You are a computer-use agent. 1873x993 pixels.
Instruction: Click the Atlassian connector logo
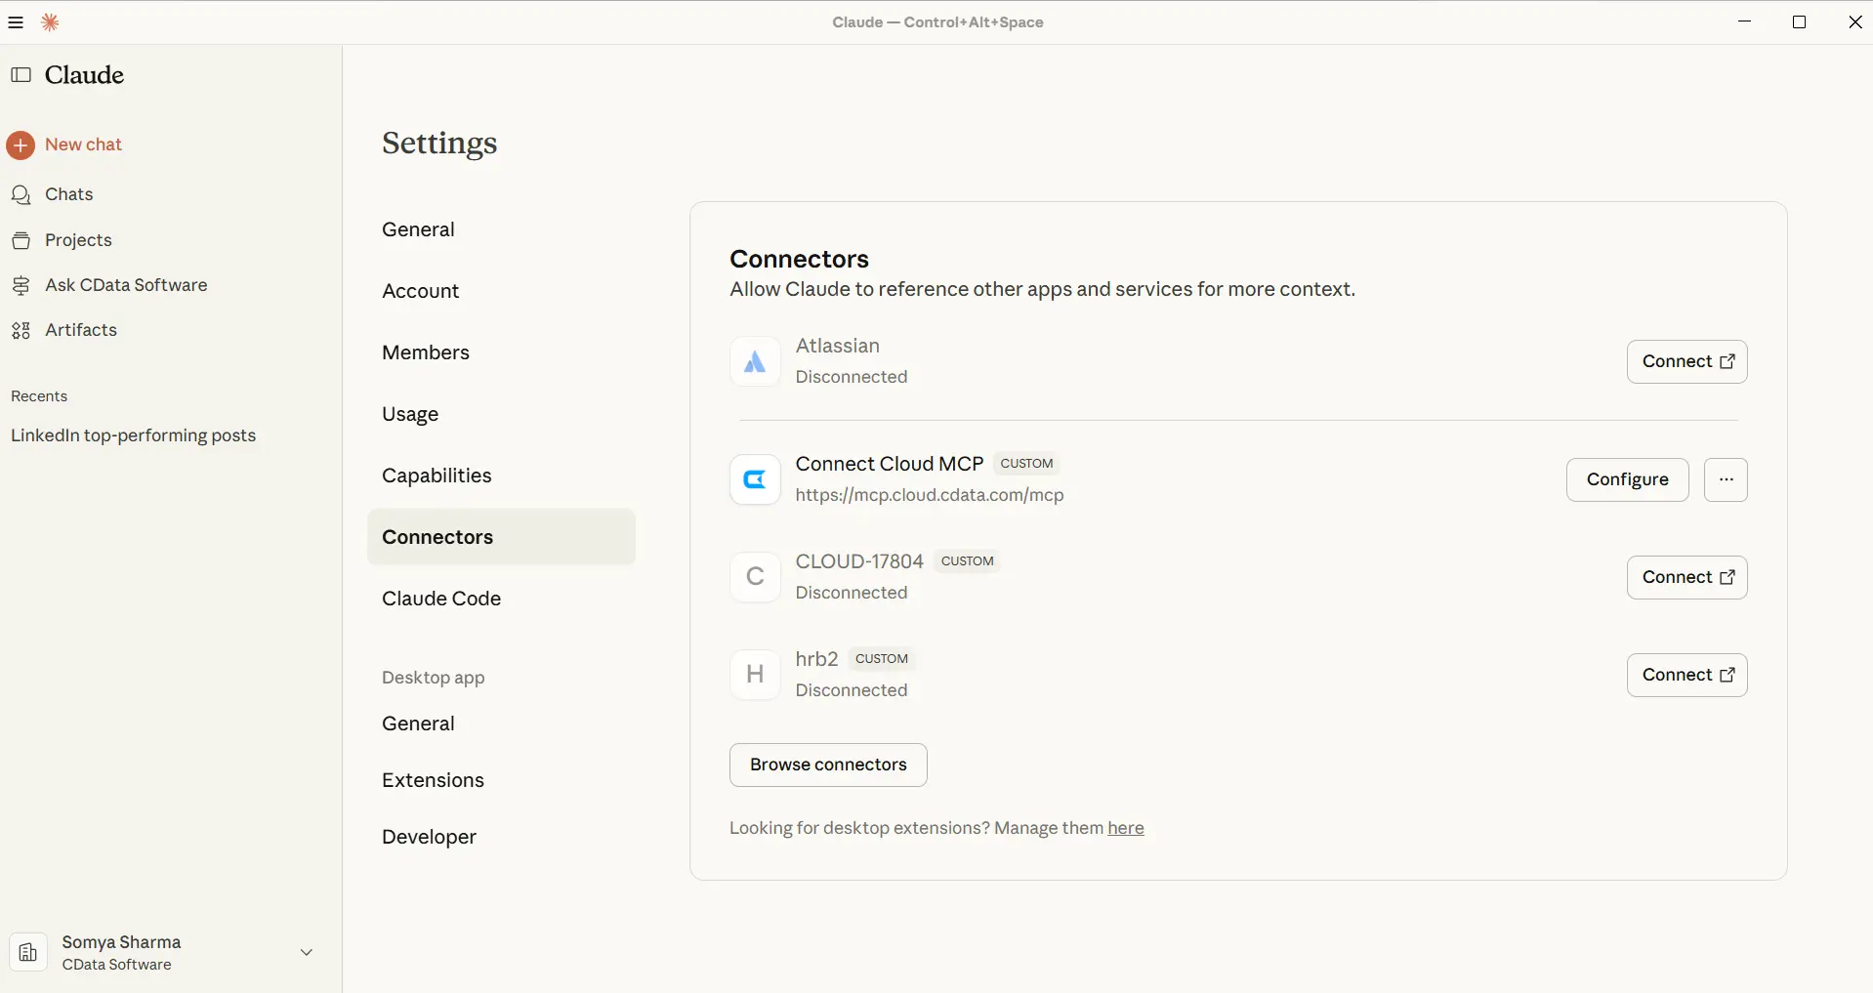755,362
